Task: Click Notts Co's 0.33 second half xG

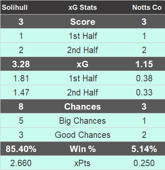Action: coord(144,92)
